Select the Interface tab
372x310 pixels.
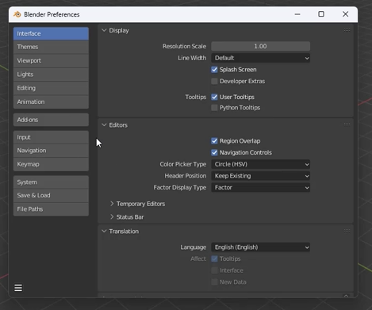51,33
